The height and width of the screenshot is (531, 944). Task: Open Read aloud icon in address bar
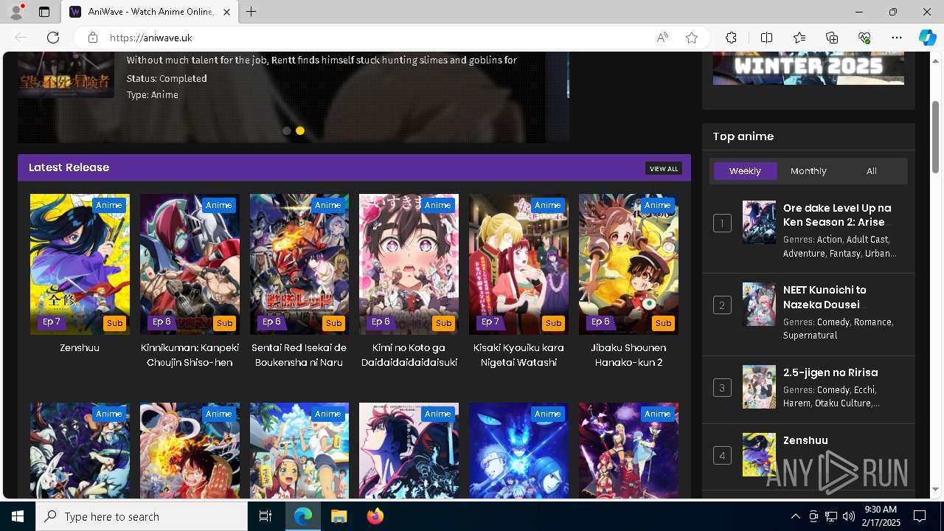tap(662, 38)
